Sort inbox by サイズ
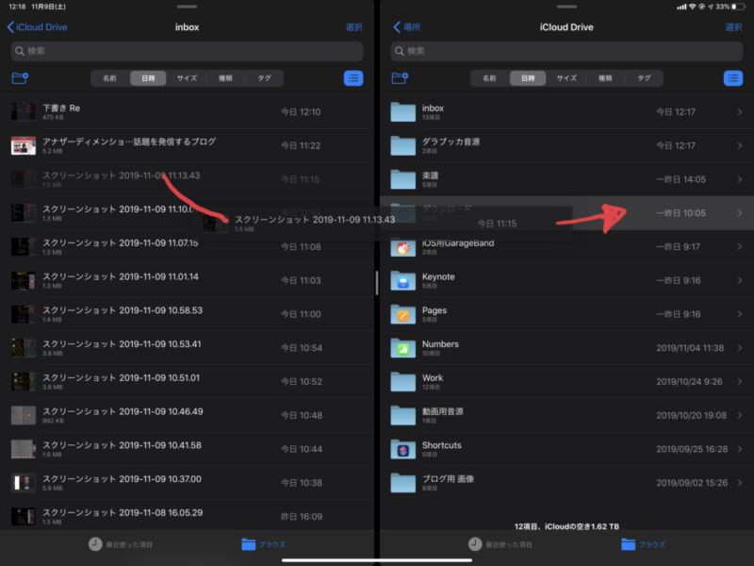The width and height of the screenshot is (754, 566). 187,78
